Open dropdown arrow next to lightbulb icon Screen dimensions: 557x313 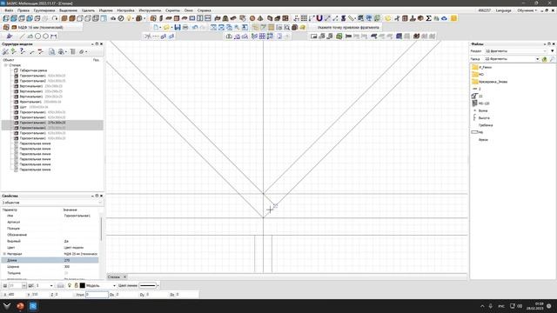(133, 18)
